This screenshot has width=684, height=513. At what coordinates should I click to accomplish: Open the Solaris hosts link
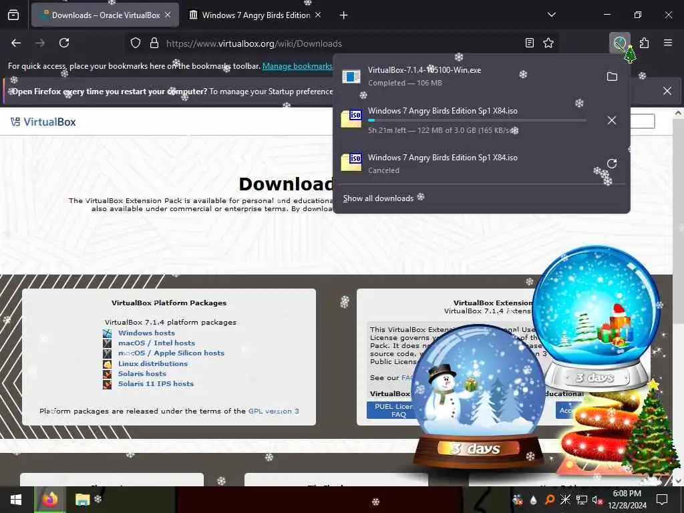tap(142, 373)
